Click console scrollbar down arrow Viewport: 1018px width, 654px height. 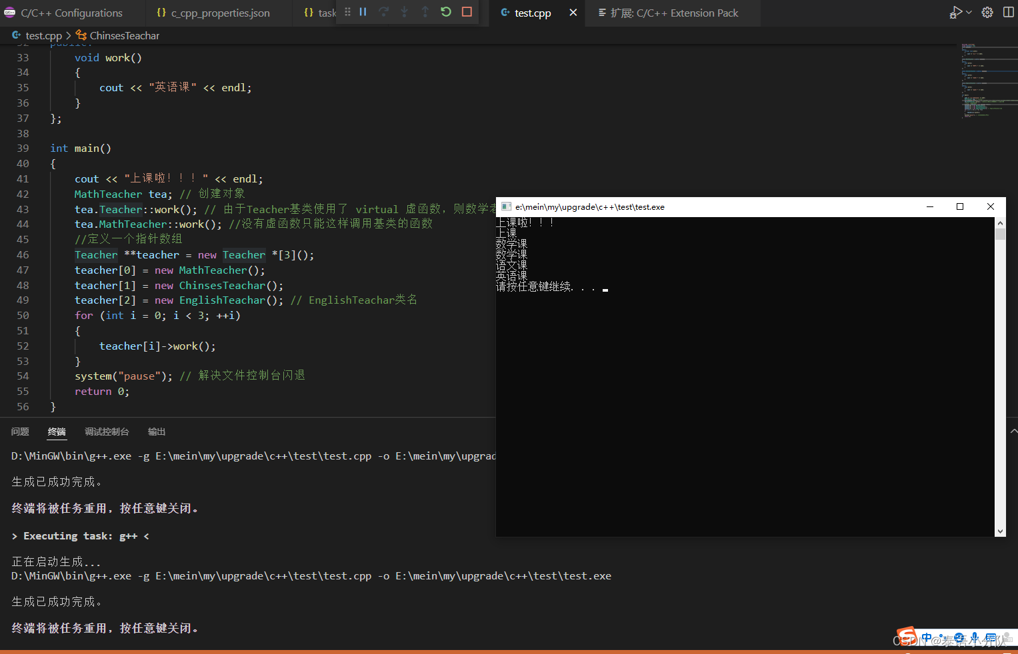[x=1000, y=531]
